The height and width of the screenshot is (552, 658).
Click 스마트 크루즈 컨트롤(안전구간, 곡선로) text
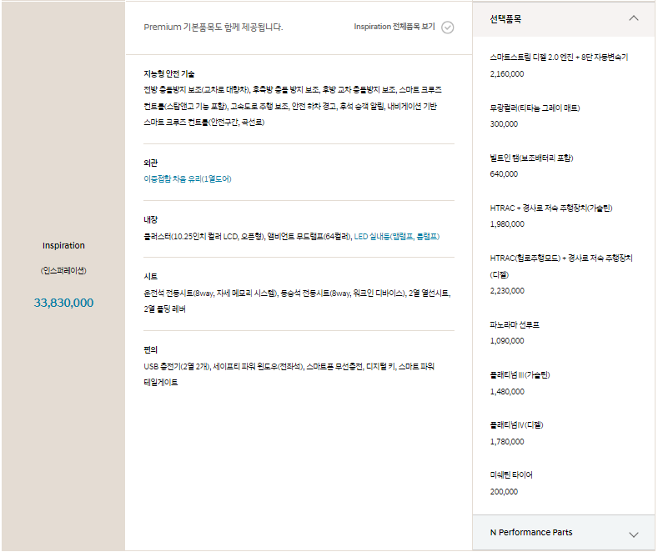coord(204,123)
